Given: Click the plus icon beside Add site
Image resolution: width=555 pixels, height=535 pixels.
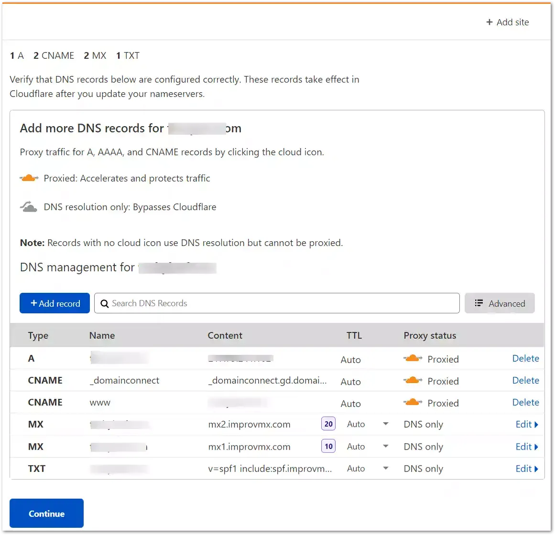Looking at the screenshot, I should coord(490,22).
